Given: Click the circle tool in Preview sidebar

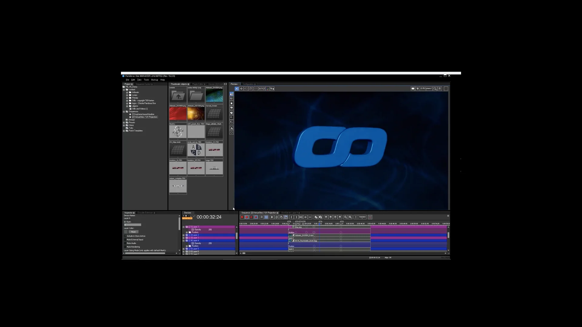Looking at the screenshot, I should click(x=232, y=132).
